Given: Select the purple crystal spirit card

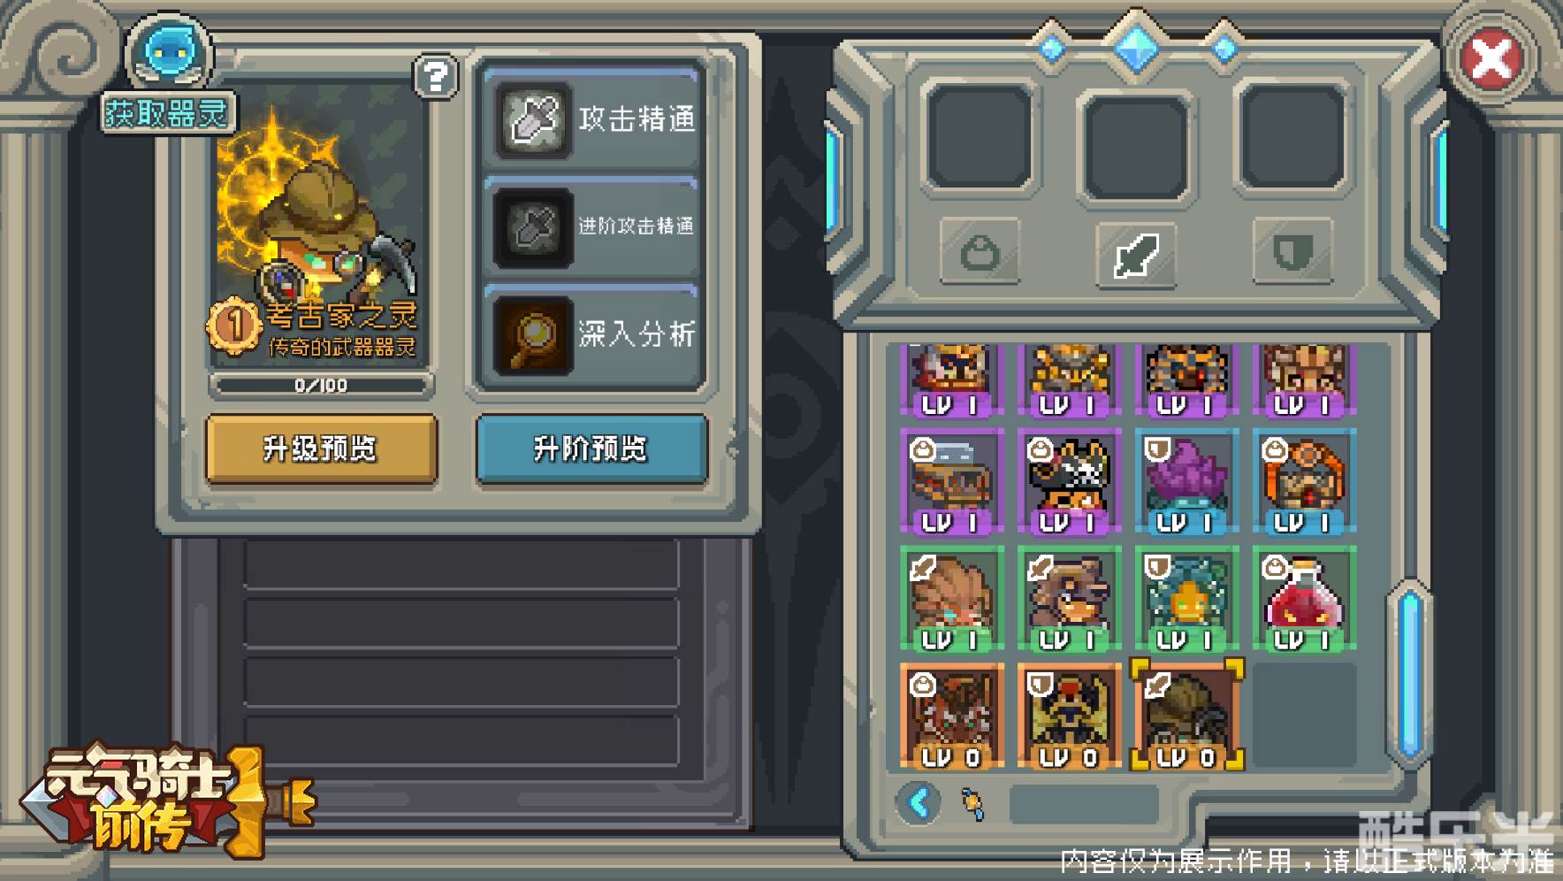Looking at the screenshot, I should 1186,481.
